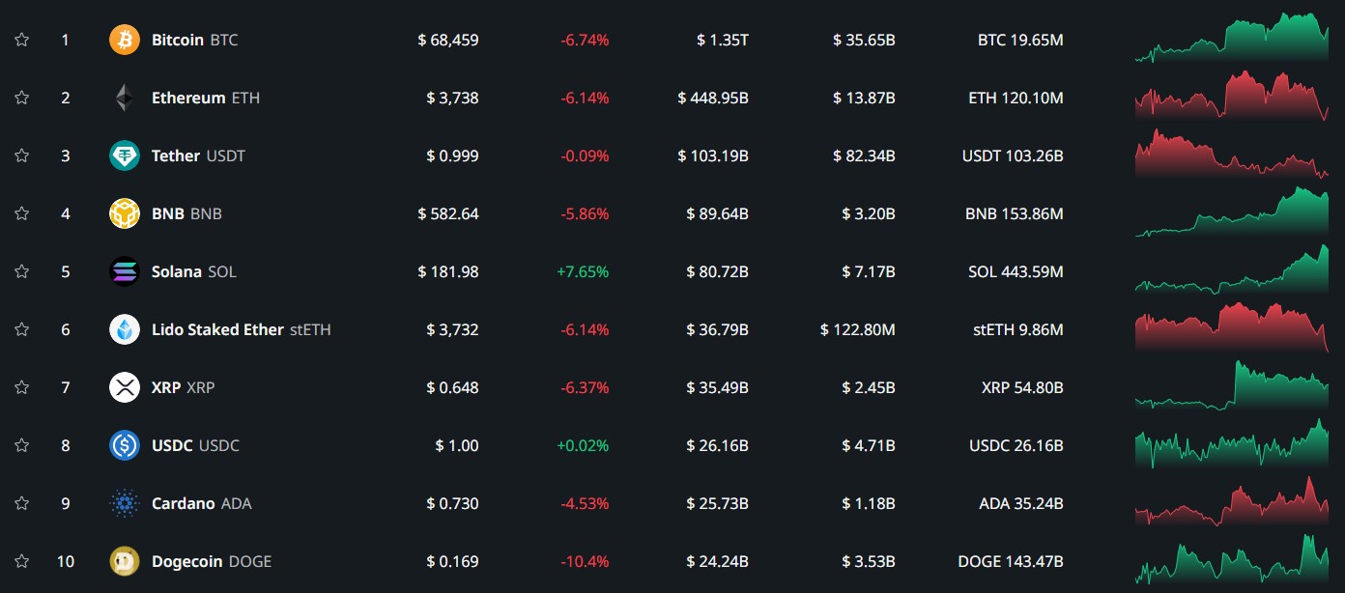Open the Cardano name link
Image resolution: width=1345 pixels, height=593 pixels.
[x=183, y=503]
